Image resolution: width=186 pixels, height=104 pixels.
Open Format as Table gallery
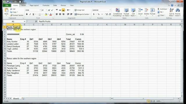pyautogui.click(x=126, y=12)
